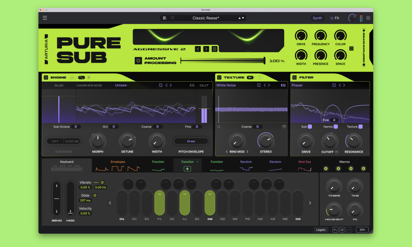Select next filter type after Phaser

click(x=344, y=85)
